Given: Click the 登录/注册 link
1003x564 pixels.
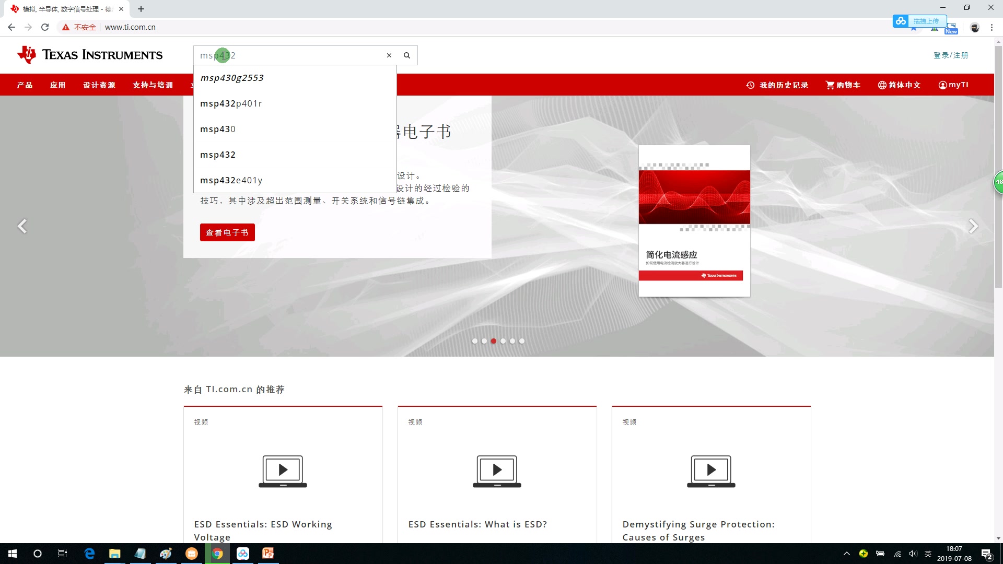Looking at the screenshot, I should (952, 55).
